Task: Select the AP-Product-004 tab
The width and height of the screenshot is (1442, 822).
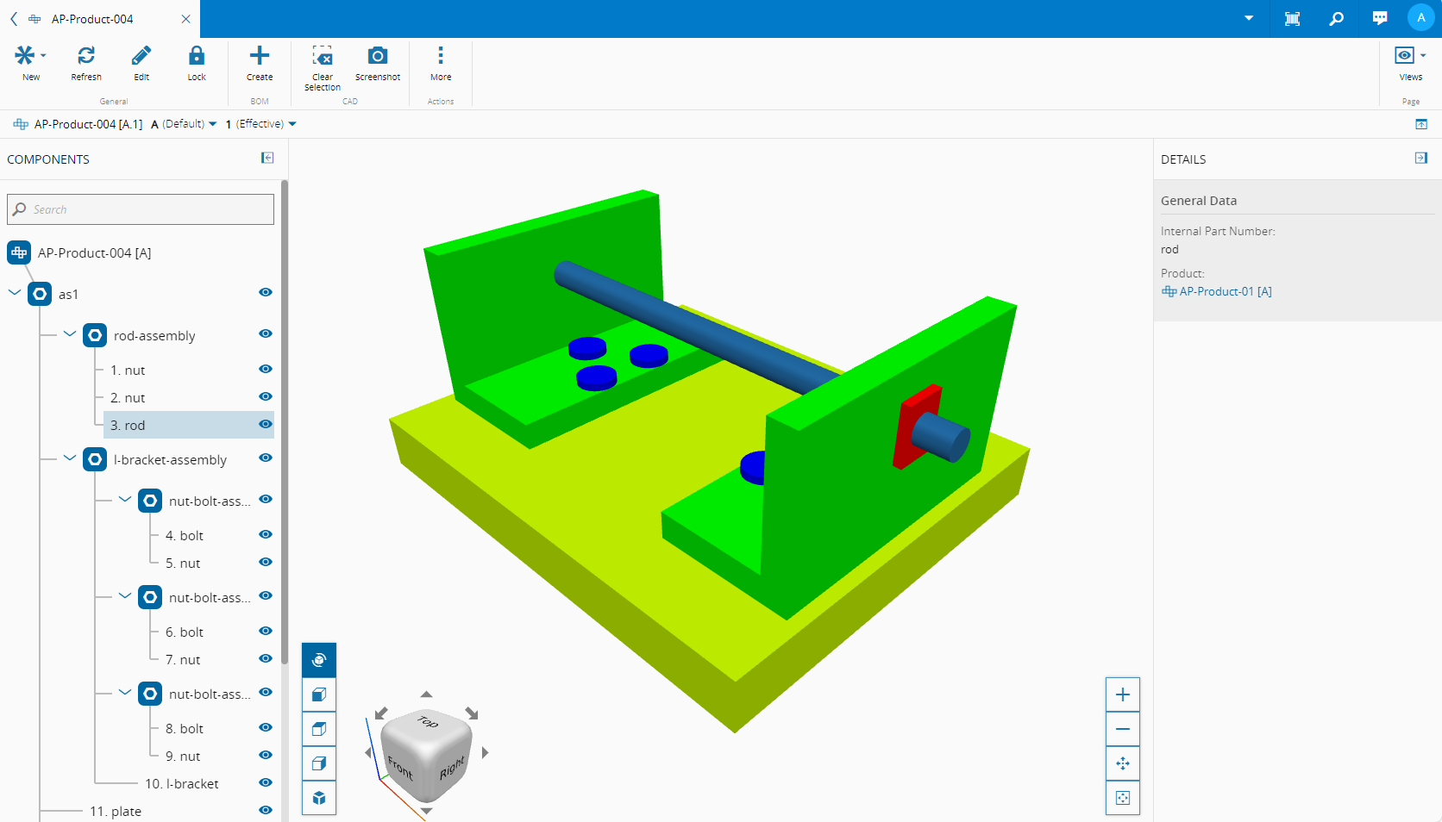Action: tap(92, 19)
